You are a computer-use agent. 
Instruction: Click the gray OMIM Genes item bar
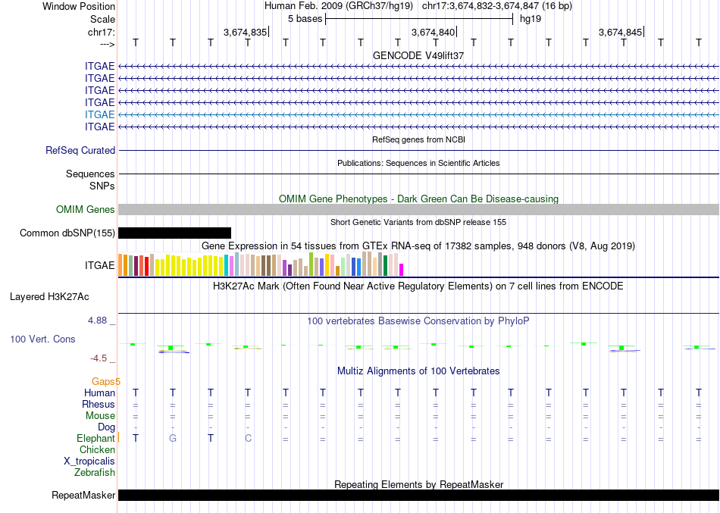coord(418,209)
